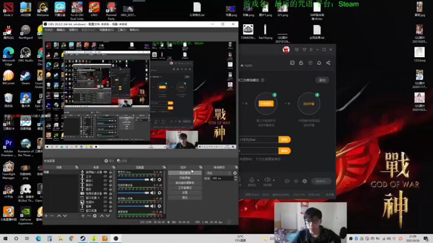Toggle lock on 窗口采集 6 source
Image resolution: width=433 pixels, height=243 pixels.
[110, 198]
